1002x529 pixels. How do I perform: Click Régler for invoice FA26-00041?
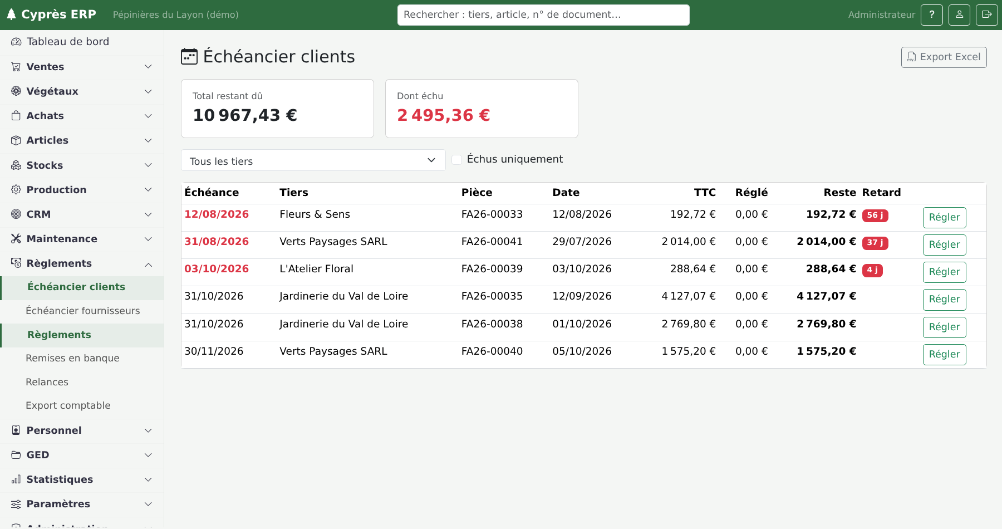coord(944,245)
